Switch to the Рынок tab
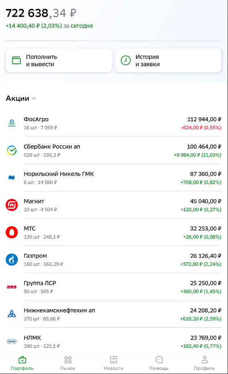 68,363
